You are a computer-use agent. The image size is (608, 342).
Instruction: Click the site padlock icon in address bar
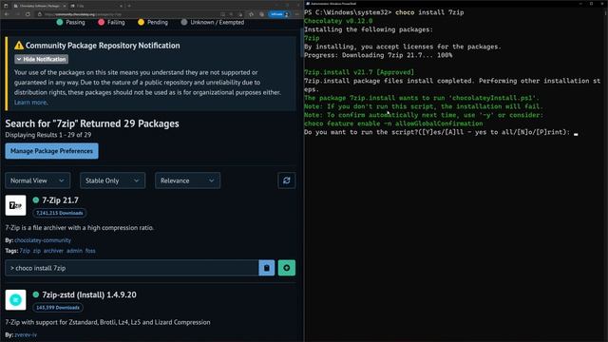tap(40, 14)
